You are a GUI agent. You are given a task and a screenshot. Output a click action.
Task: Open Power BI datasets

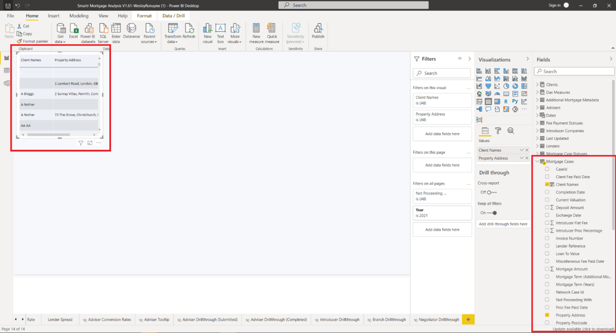point(88,34)
